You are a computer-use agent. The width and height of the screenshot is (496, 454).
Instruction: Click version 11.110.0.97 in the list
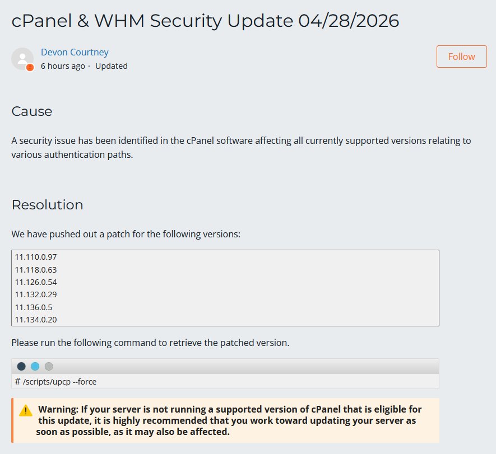pyautogui.click(x=36, y=257)
